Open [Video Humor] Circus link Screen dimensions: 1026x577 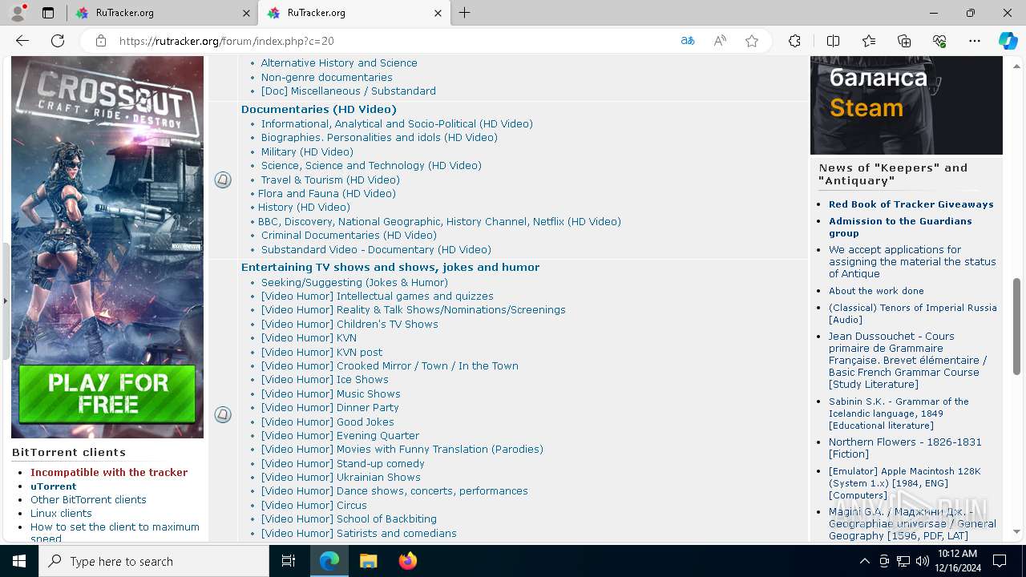pyautogui.click(x=314, y=505)
